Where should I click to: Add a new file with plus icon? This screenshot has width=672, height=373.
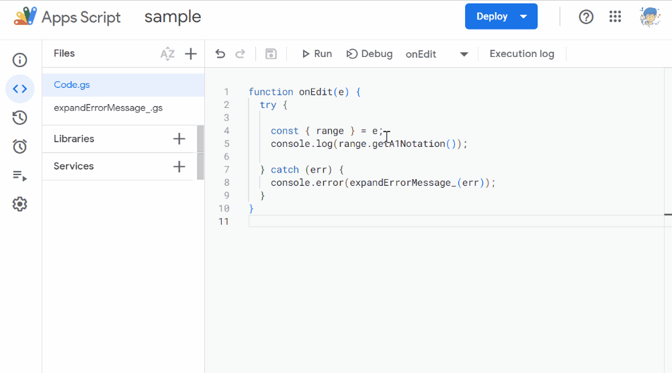(191, 54)
